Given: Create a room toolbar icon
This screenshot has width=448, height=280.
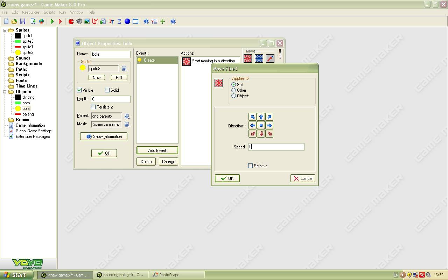Looking at the screenshot, I should (x=135, y=21).
